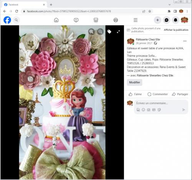Click the Partager share button

click(x=180, y=94)
